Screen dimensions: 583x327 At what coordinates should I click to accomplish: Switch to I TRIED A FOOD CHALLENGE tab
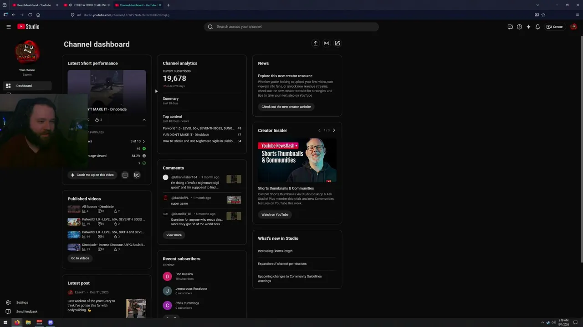click(x=87, y=5)
